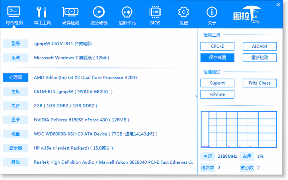Select the 显示器 label

click(x=15, y=148)
